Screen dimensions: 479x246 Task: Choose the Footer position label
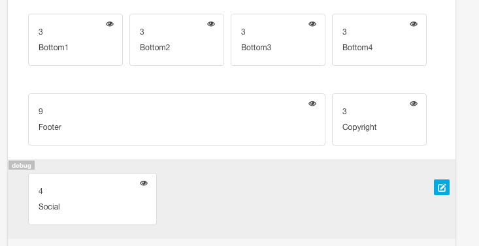(50, 127)
